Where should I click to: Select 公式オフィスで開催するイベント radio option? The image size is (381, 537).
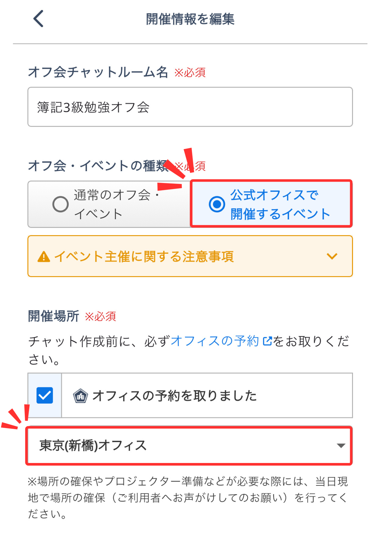[x=217, y=204]
